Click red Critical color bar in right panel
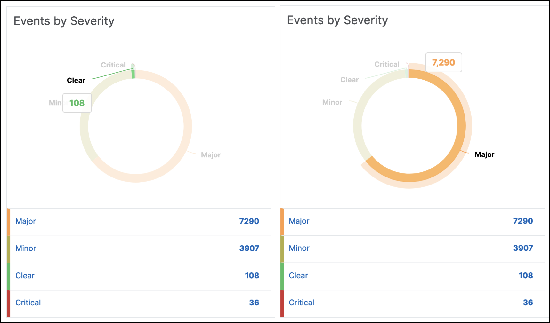This screenshot has height=323, width=550. coord(282,303)
